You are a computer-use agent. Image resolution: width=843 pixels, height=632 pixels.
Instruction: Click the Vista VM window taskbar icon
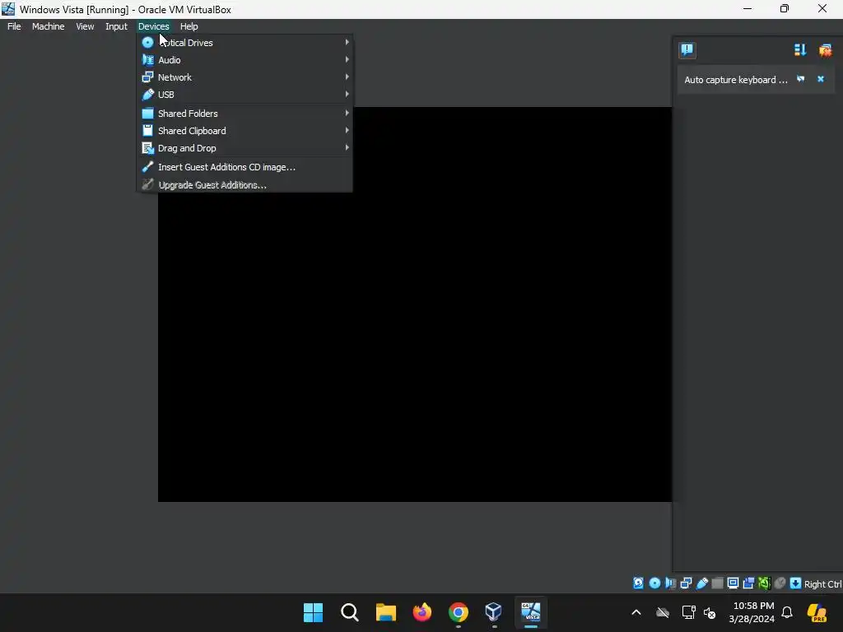[531, 612]
